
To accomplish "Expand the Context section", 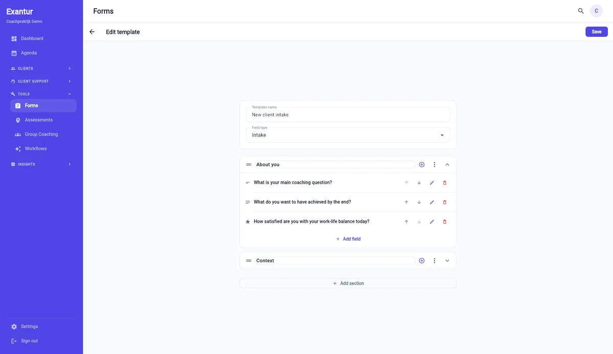I will (x=447, y=261).
